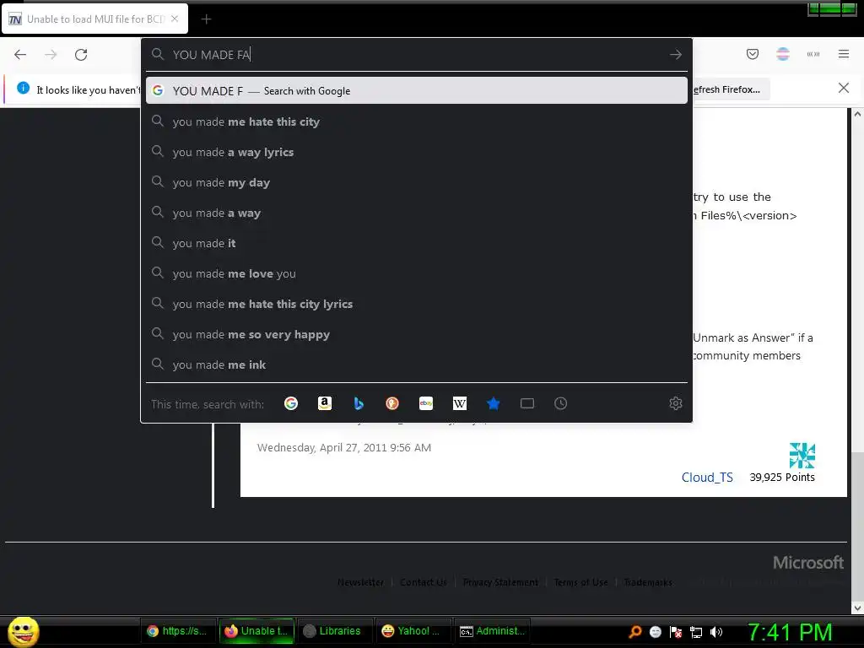Pick 'you made me hate this city lyrics'
Image resolution: width=864 pixels, height=648 pixels.
(x=417, y=304)
